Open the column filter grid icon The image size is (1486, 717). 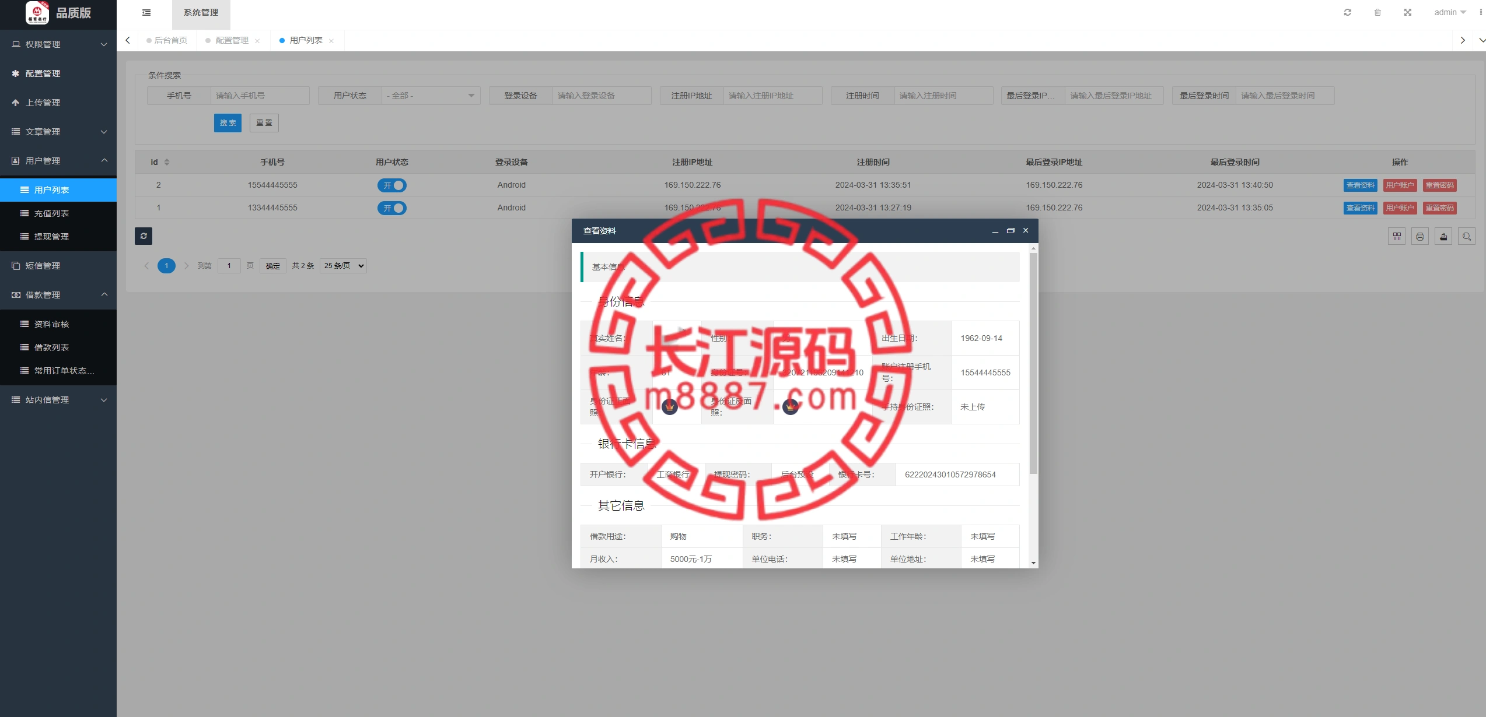click(x=1397, y=236)
